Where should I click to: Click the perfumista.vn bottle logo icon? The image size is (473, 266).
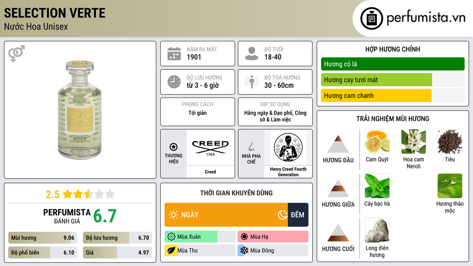pyautogui.click(x=372, y=18)
